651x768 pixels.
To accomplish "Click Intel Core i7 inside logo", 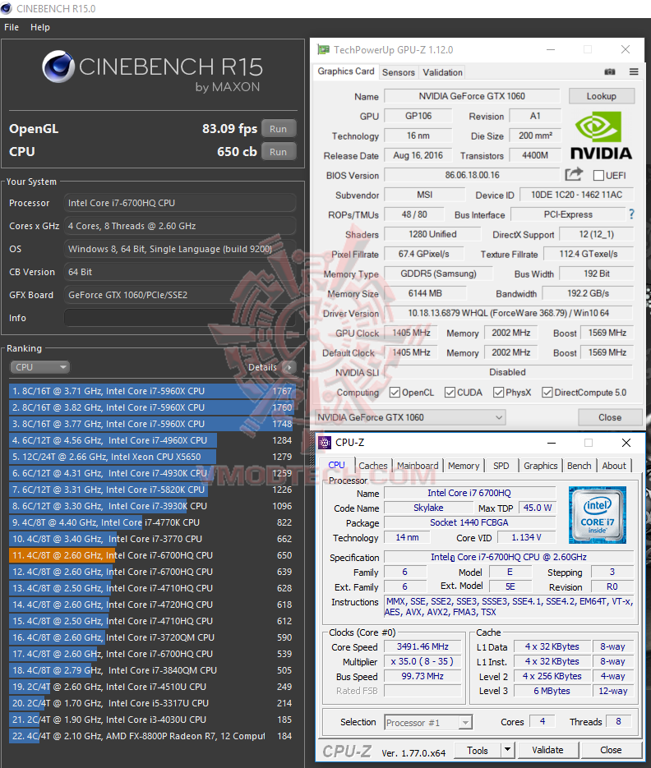I will pyautogui.click(x=598, y=515).
